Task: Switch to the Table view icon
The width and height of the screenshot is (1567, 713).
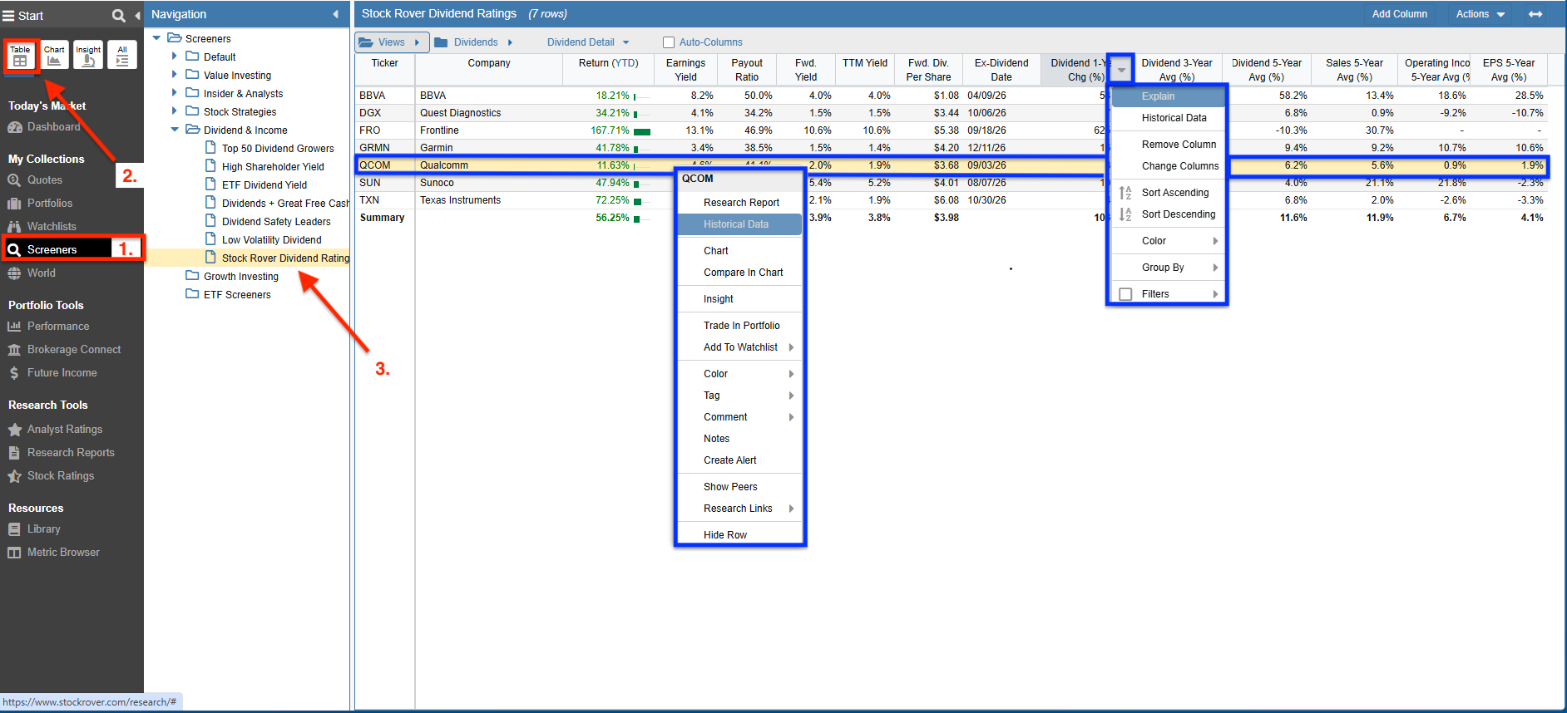Action: 20,55
